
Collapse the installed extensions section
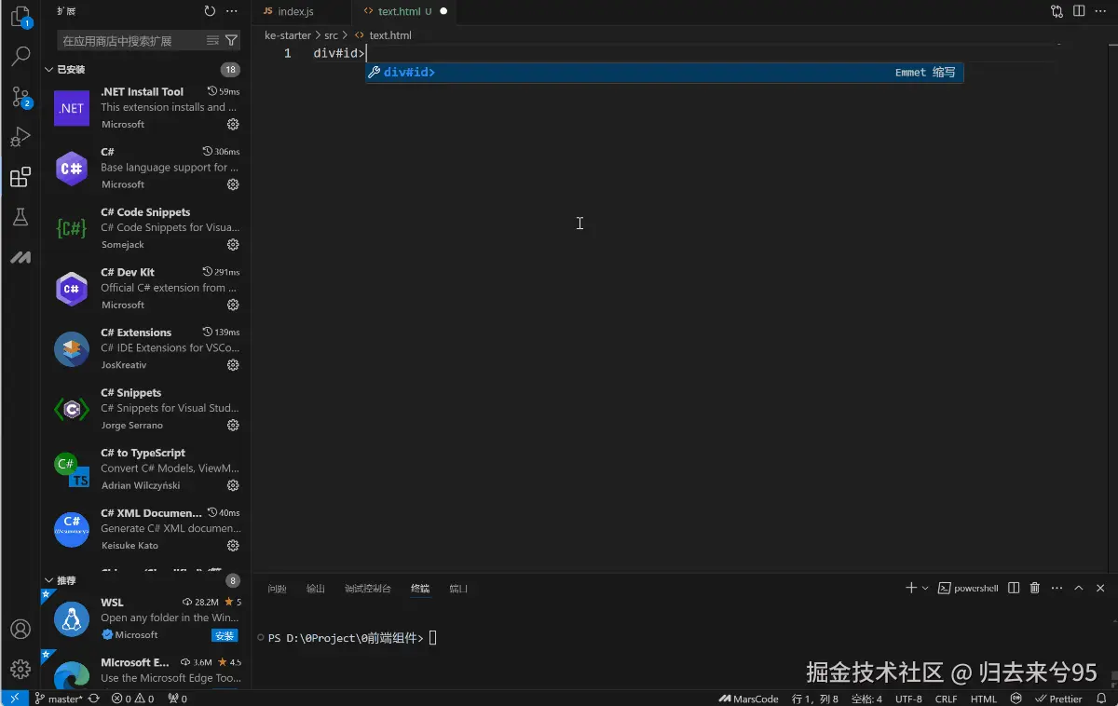(x=48, y=69)
